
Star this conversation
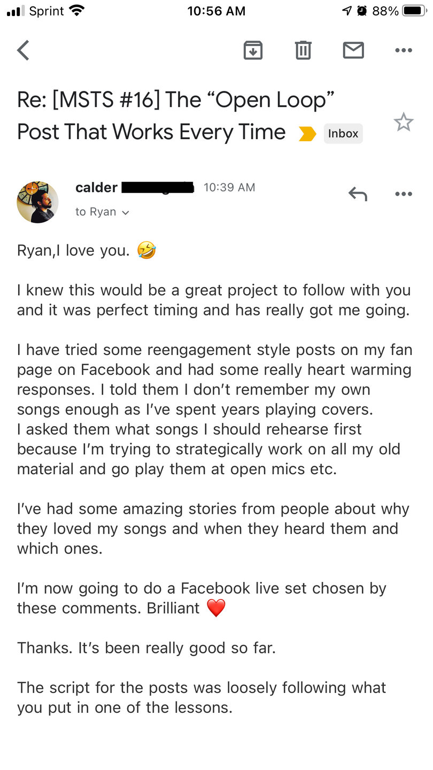pos(403,122)
